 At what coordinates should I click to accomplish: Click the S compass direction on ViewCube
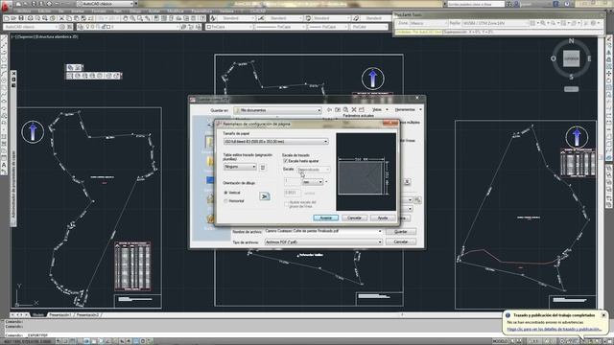click(x=571, y=77)
